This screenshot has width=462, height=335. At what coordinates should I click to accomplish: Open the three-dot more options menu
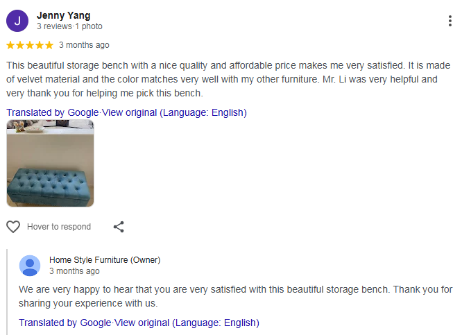(x=450, y=21)
